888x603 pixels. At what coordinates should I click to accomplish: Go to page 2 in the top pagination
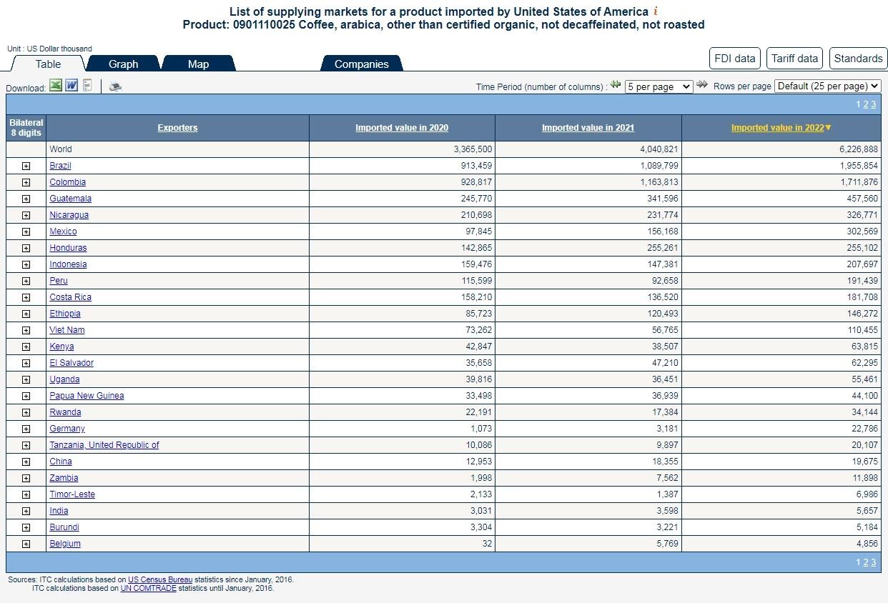[866, 104]
